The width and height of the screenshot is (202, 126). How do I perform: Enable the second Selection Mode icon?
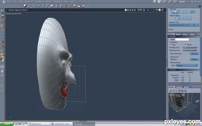coord(182,18)
